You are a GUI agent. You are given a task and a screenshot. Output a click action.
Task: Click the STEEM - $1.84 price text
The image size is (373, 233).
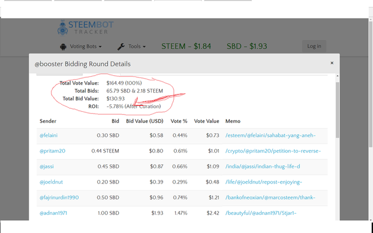tap(186, 46)
